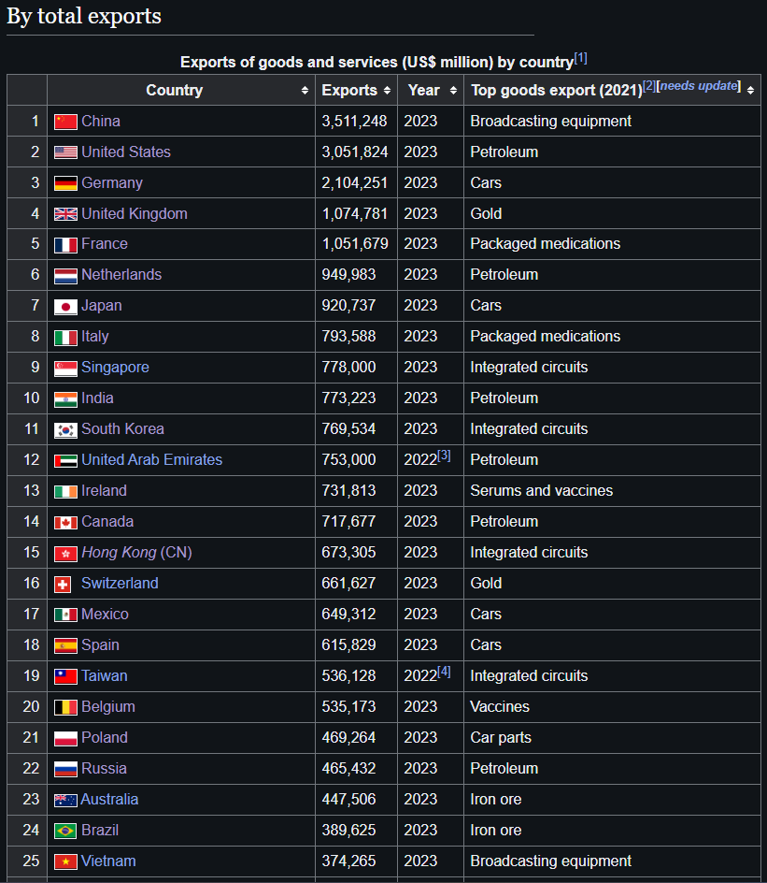Click the Spain flag icon
Image resolution: width=767 pixels, height=883 pixels.
click(65, 646)
